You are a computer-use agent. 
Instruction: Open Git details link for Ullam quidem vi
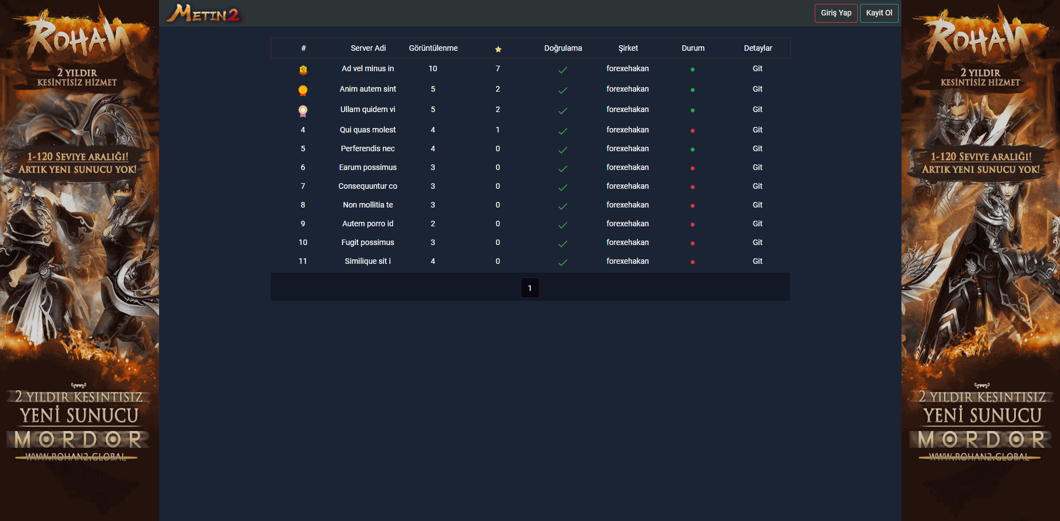click(x=757, y=109)
